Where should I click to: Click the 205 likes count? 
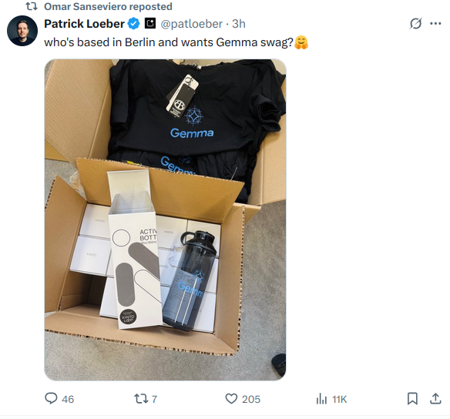(251, 399)
